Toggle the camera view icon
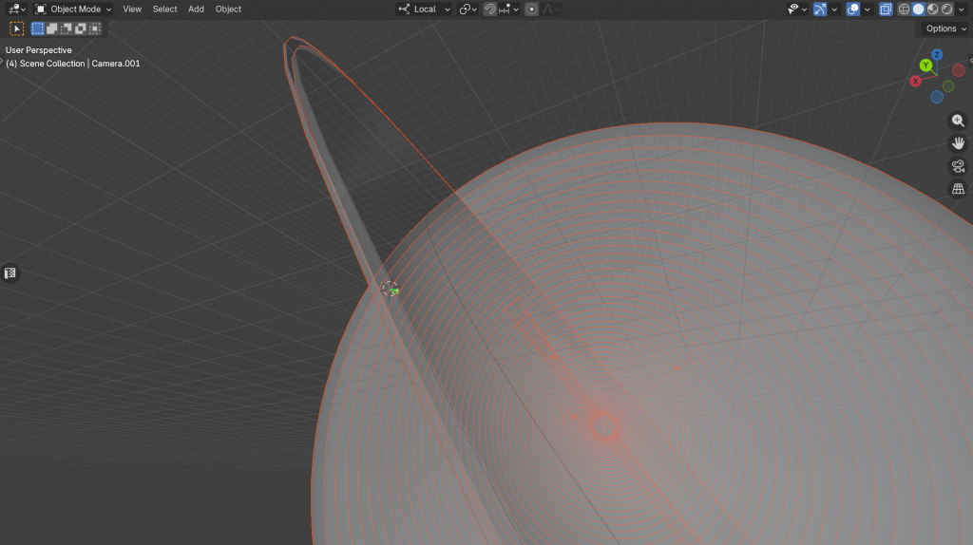The height and width of the screenshot is (545, 973). click(958, 166)
